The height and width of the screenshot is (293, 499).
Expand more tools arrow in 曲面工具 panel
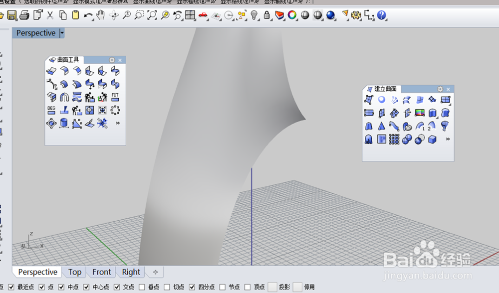click(118, 123)
